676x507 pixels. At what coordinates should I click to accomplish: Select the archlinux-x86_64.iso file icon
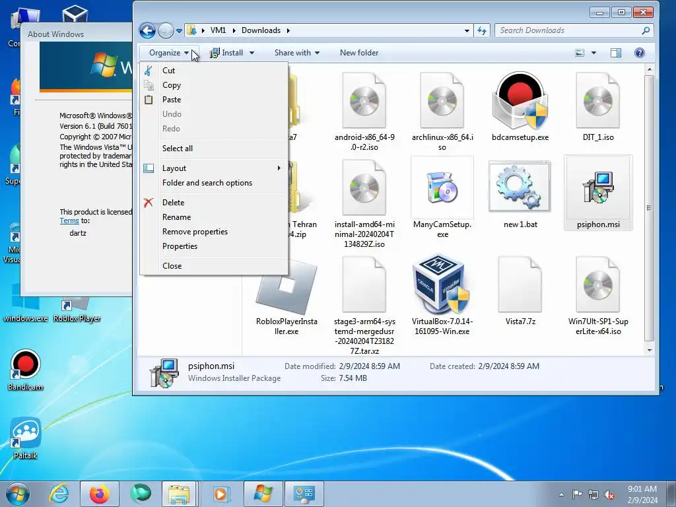(x=442, y=100)
